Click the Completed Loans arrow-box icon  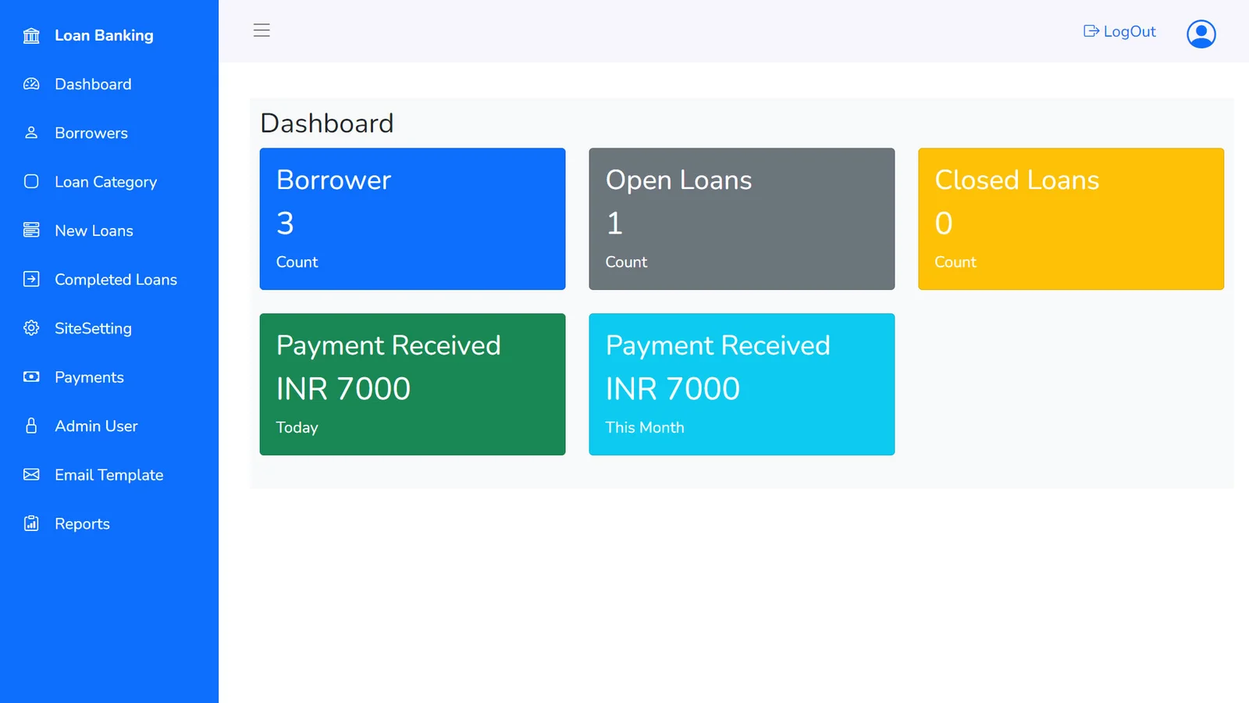[31, 279]
